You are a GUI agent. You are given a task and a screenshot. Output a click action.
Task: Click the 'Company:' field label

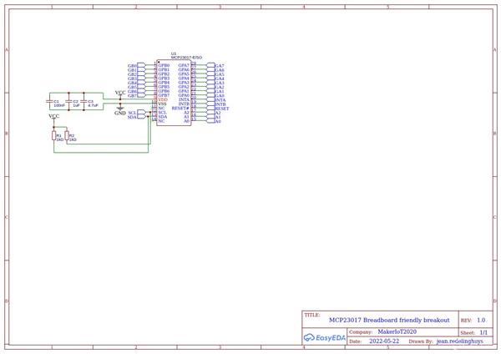(361, 332)
